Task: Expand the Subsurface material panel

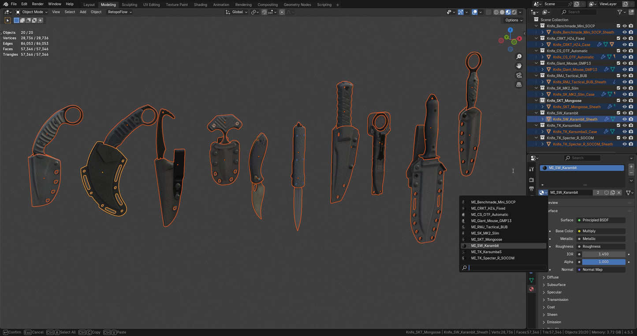Action: pyautogui.click(x=556, y=285)
